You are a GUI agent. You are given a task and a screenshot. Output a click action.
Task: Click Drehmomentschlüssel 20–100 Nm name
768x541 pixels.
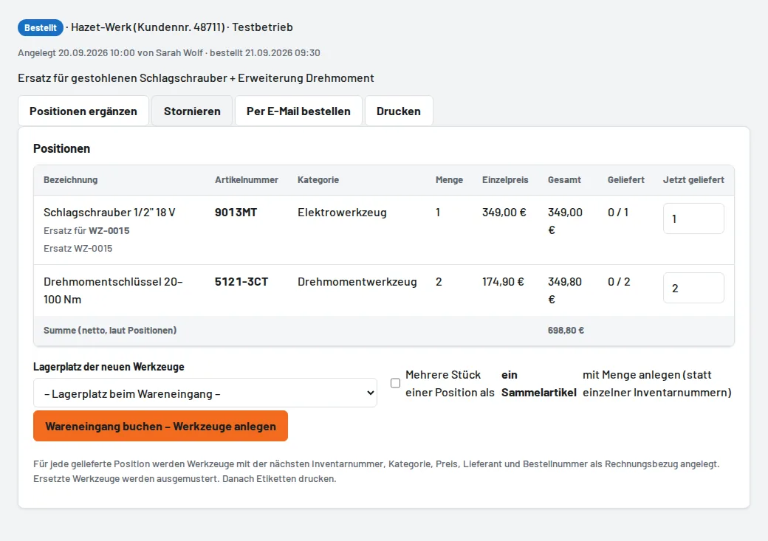(113, 290)
